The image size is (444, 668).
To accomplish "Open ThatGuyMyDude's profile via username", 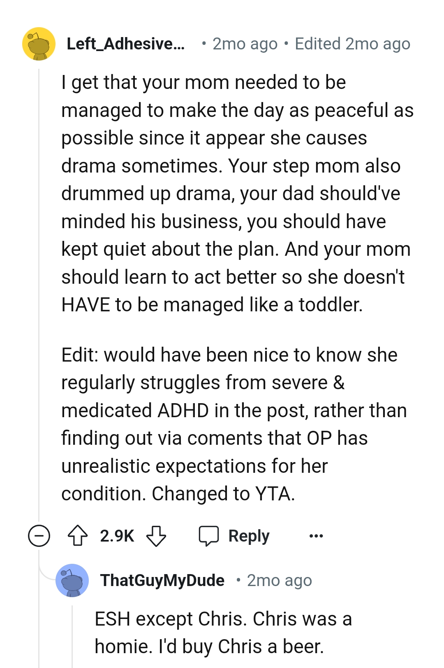I will [163, 580].
